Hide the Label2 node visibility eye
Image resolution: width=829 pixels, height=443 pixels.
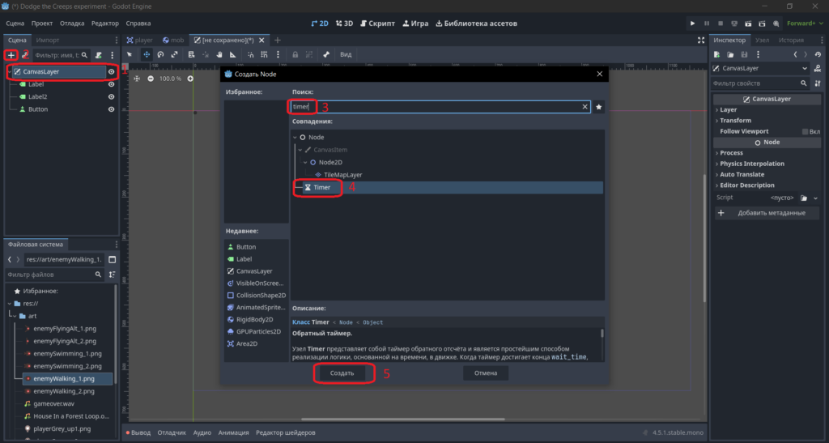pos(111,96)
